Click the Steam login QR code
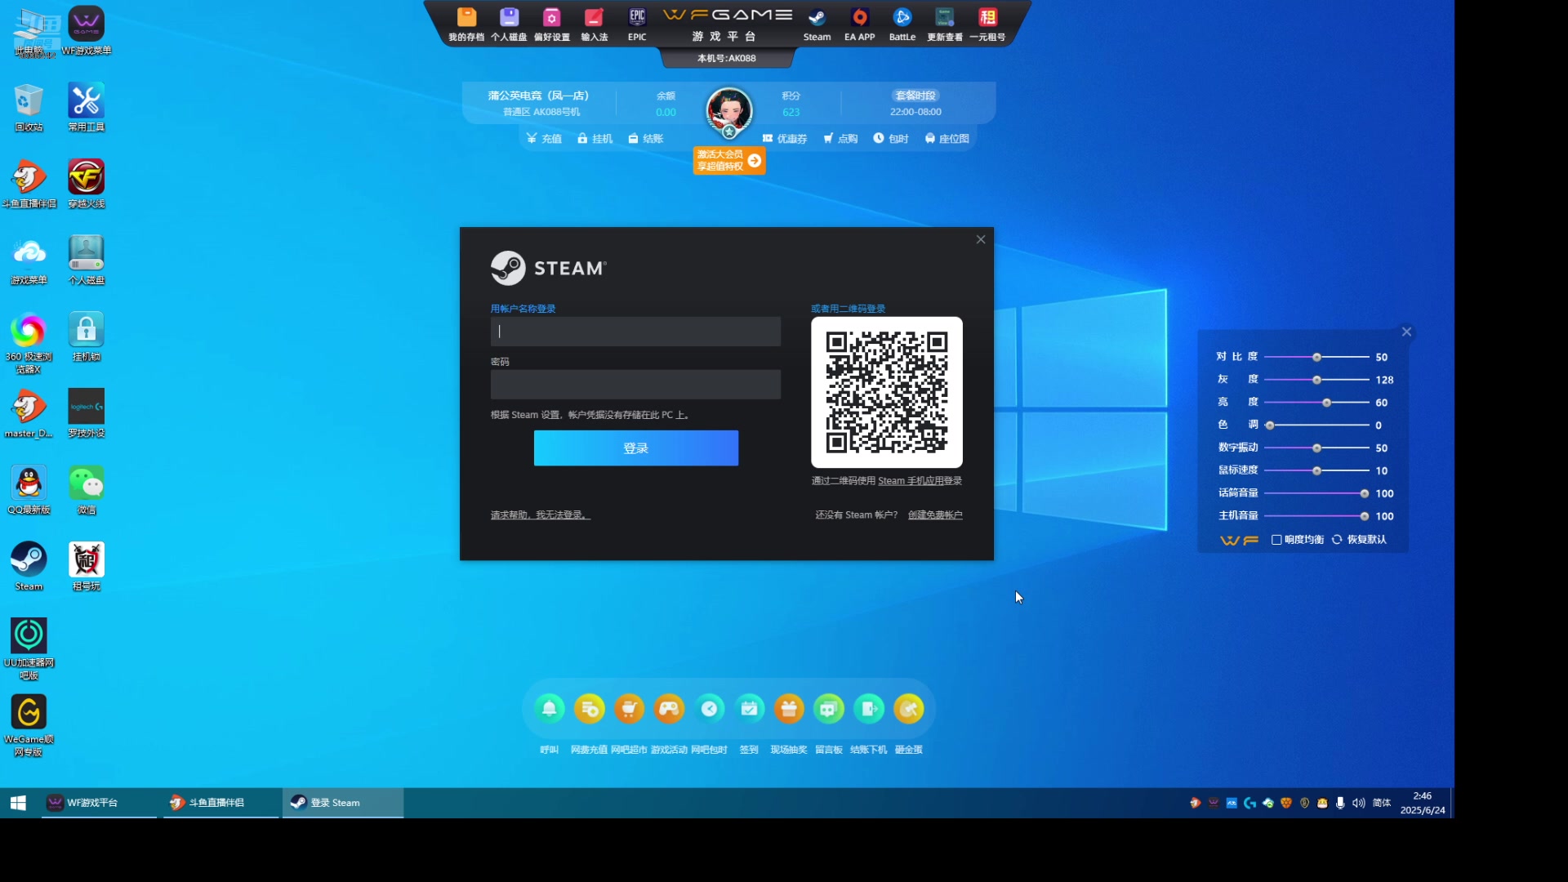Screen dimensions: 1568x882 887,392
